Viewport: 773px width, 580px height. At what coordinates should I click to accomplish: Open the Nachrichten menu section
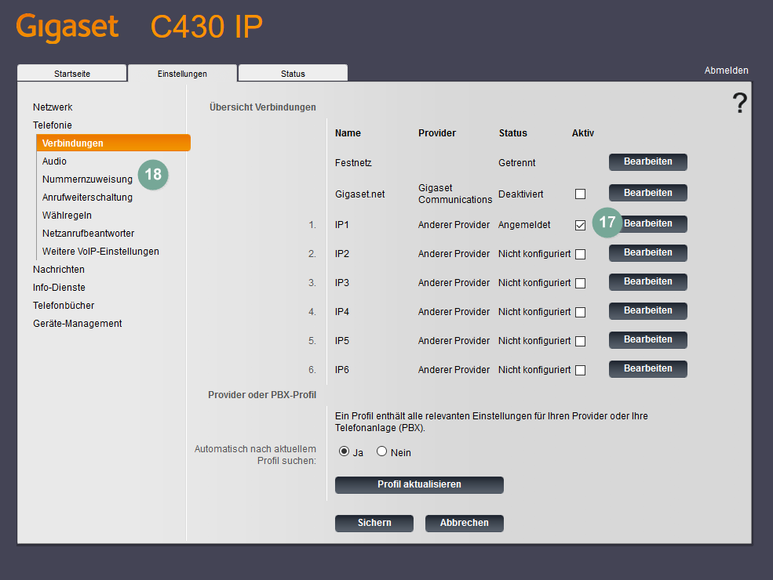pyautogui.click(x=59, y=270)
